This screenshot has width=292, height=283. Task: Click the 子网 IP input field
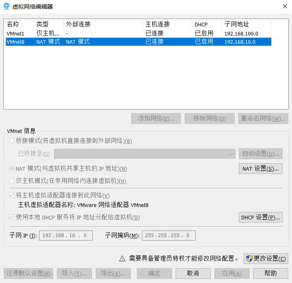click(x=66, y=235)
